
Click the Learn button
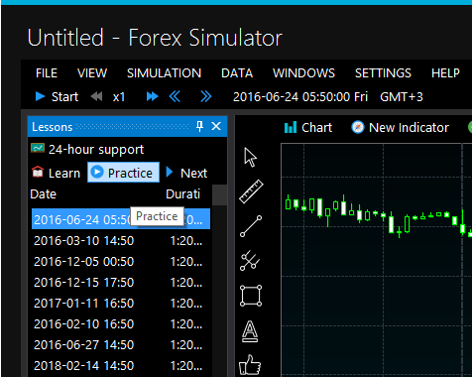coord(57,173)
